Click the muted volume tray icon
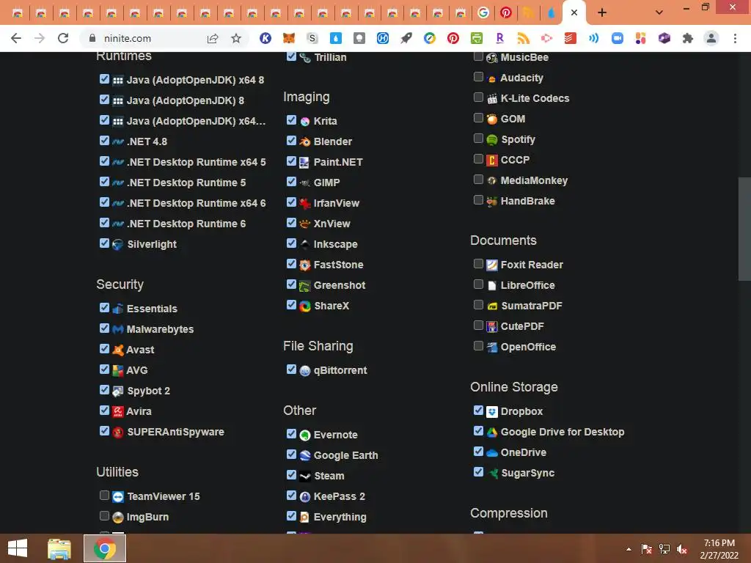This screenshot has width=751, height=563. (x=682, y=549)
